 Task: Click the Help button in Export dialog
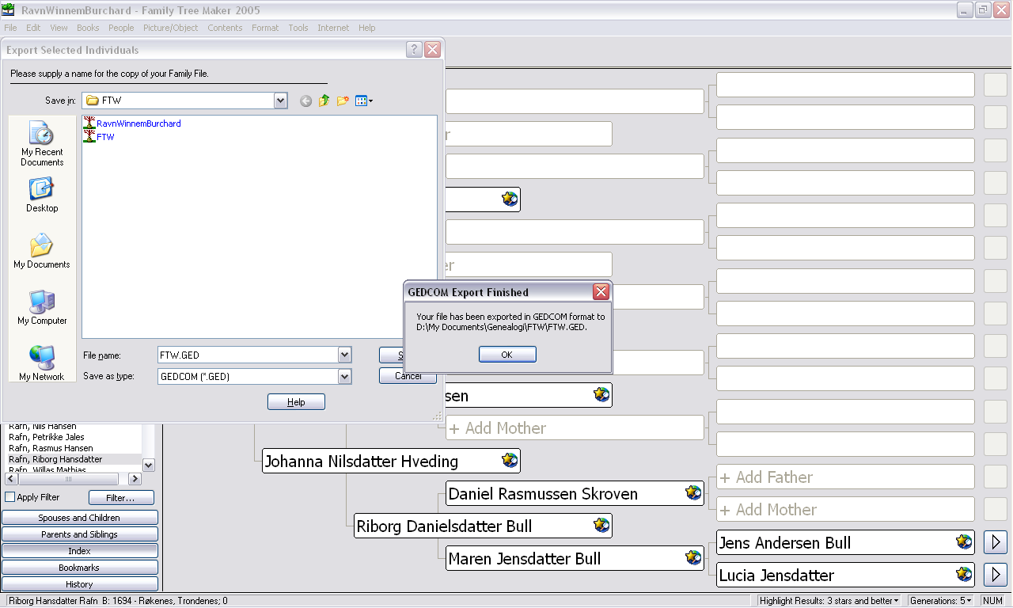(296, 402)
